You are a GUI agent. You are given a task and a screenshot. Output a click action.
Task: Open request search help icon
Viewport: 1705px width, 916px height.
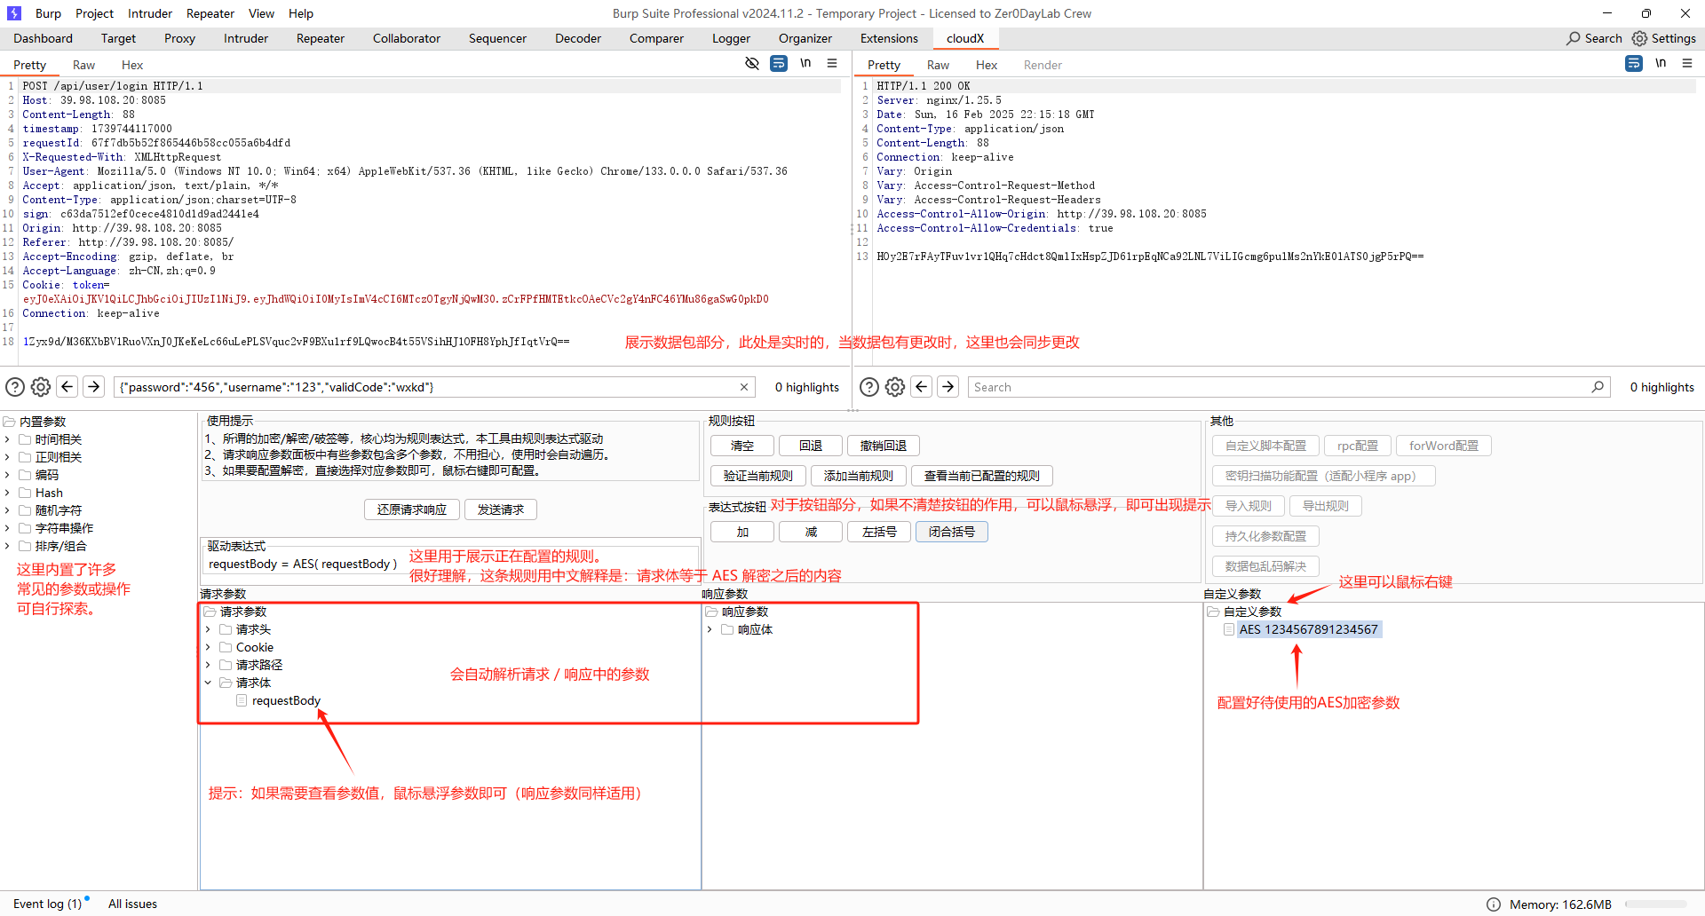click(15, 387)
